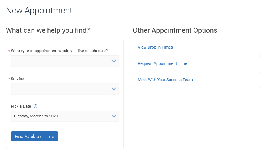
Task: Click the red asterisk beside appointment type question
Action: [x=9, y=51]
